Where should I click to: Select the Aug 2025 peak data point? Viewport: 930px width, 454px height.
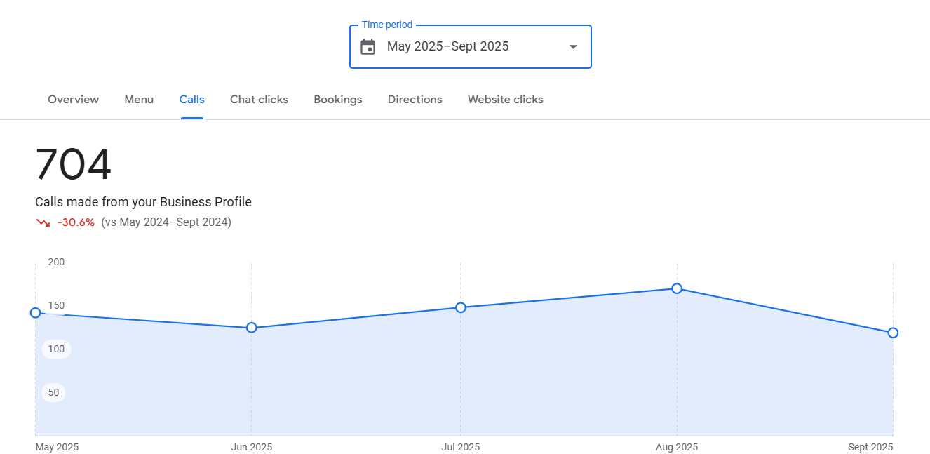pos(677,288)
